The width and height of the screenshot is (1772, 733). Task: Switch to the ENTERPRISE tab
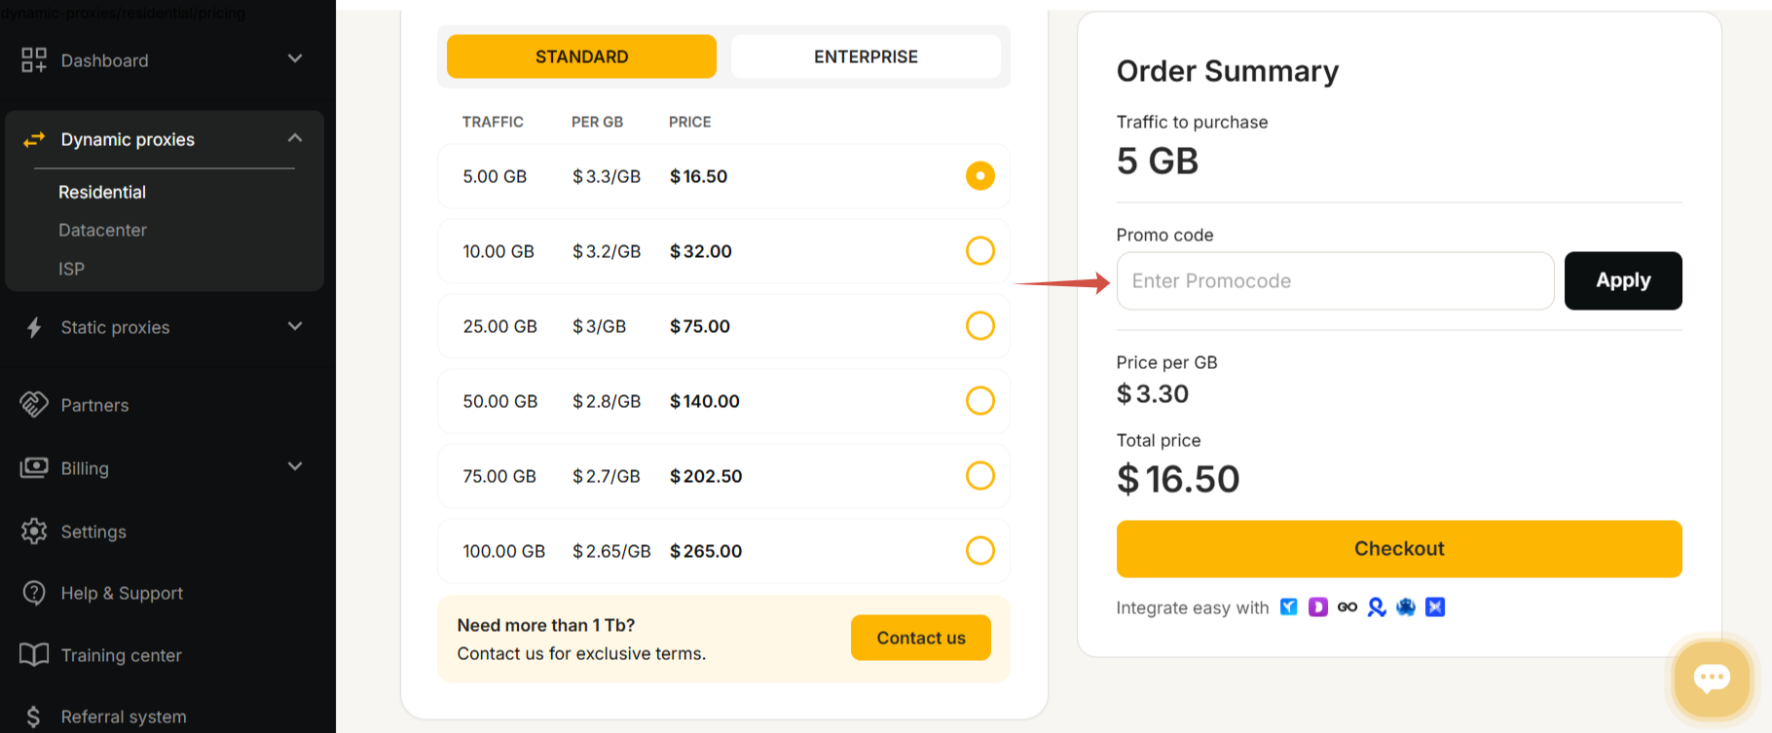point(866,56)
